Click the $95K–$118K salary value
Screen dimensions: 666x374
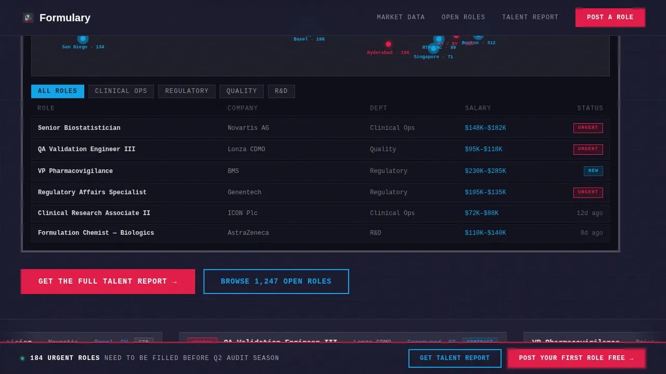(x=483, y=149)
